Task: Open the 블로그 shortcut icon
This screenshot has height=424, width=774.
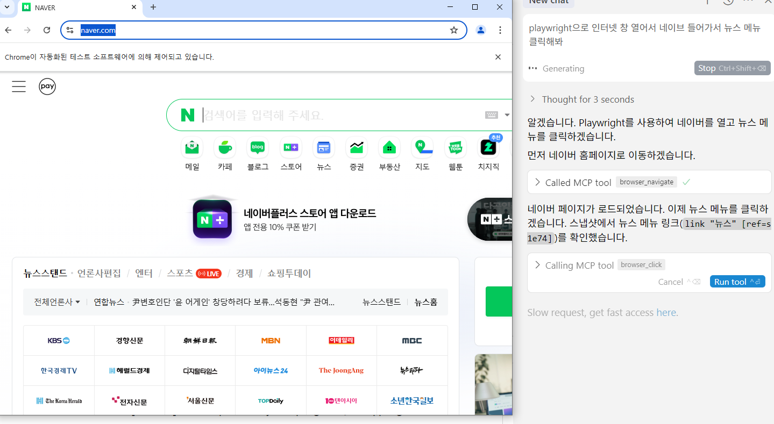Action: (258, 147)
